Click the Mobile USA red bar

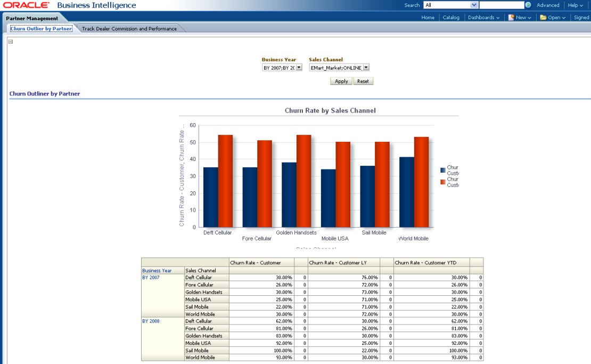[342, 184]
